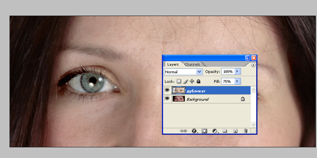Delete layer with trash icon
This screenshot has width=317, height=158.
pos(245,131)
